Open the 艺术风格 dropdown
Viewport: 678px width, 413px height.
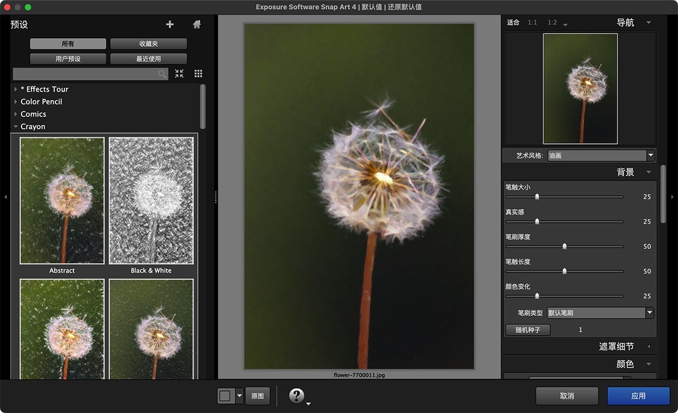(600, 155)
